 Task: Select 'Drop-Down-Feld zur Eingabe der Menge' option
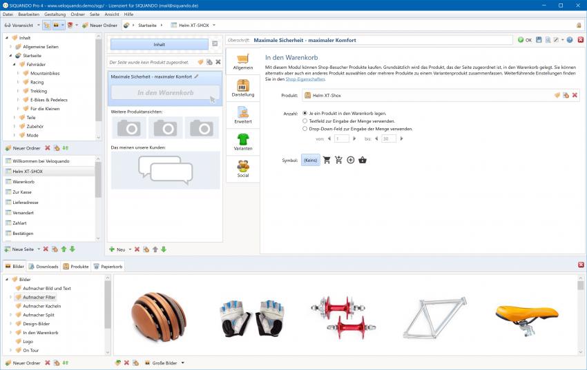click(305, 128)
